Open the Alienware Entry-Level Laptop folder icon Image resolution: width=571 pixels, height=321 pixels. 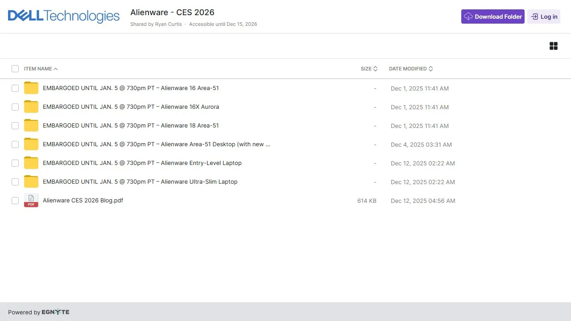[31, 163]
